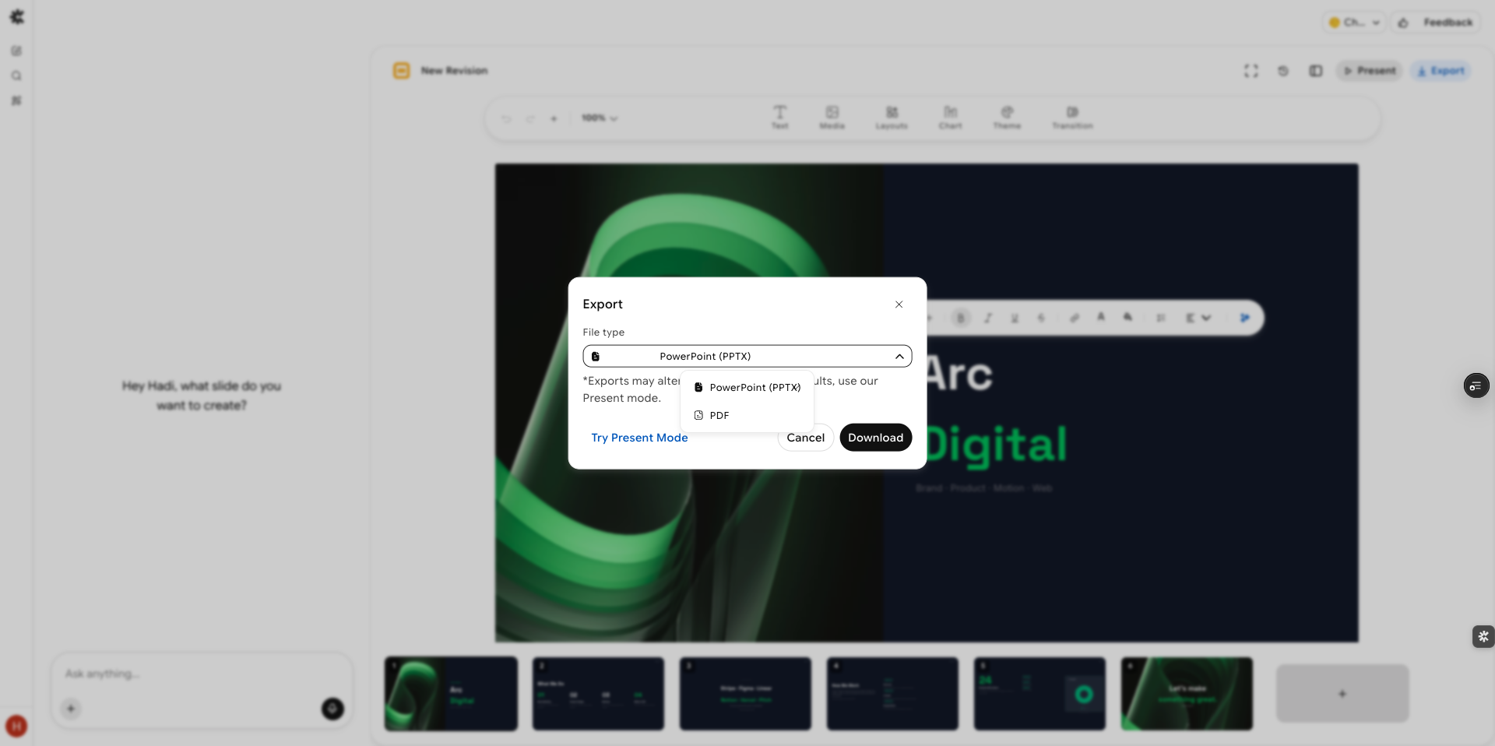Open Try Present Mode link
This screenshot has width=1495, height=746.
click(x=639, y=438)
